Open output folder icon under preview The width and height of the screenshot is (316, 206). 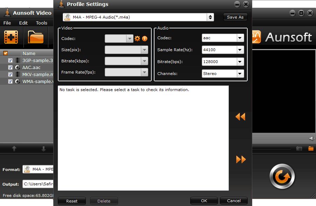pos(311,149)
